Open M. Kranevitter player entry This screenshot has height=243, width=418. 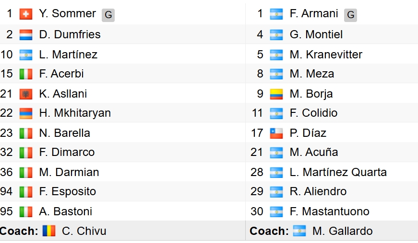326,55
